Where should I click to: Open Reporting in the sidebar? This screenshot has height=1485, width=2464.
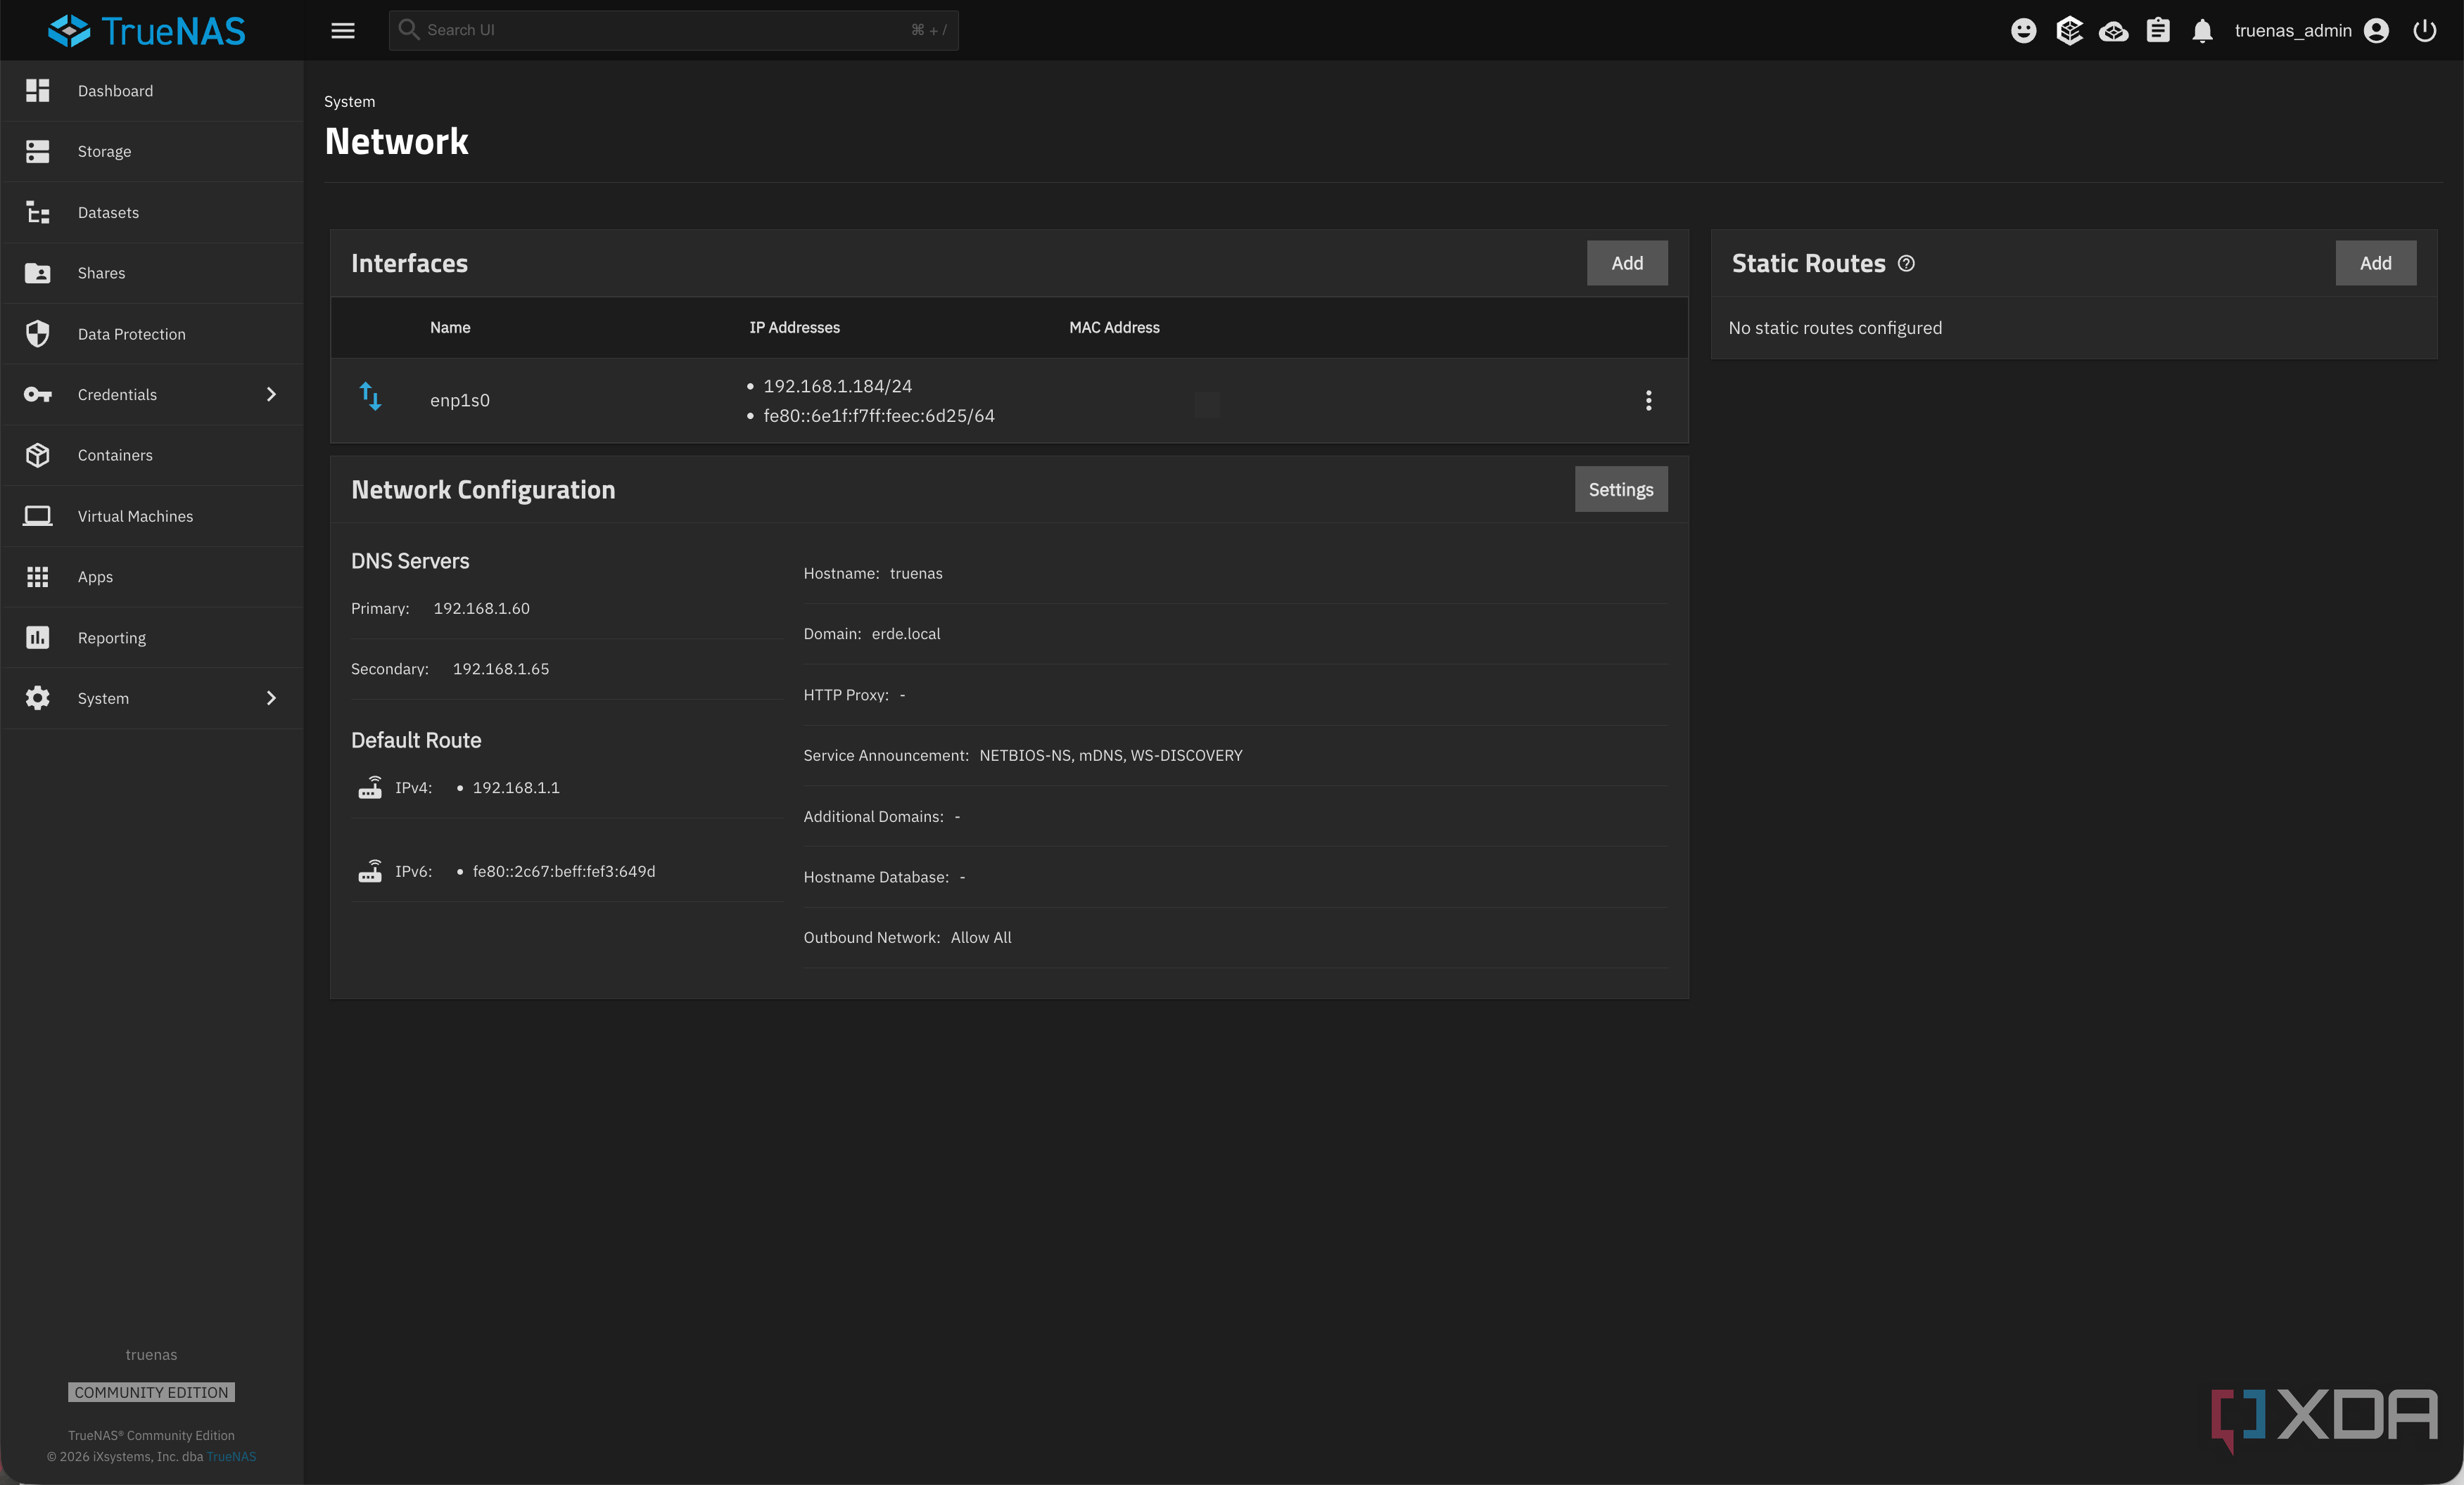point(152,638)
